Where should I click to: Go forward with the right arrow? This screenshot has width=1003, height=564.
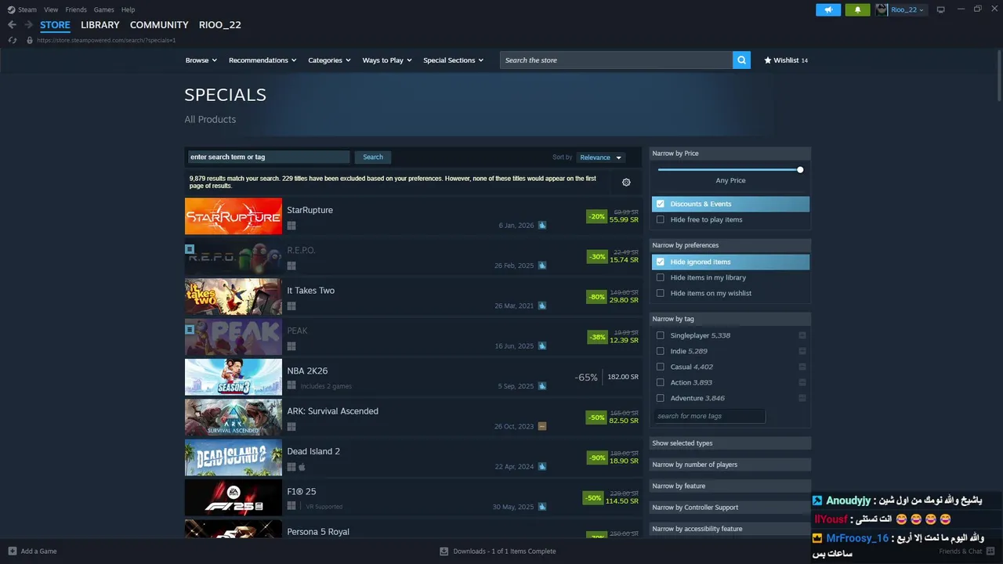pyautogui.click(x=28, y=25)
